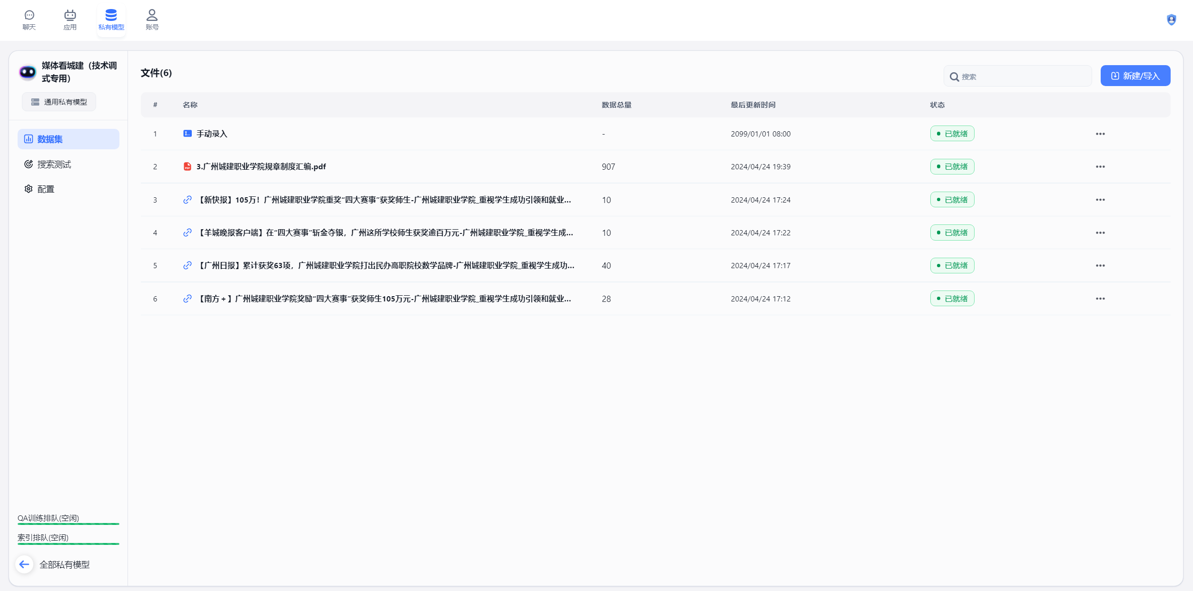Click the back arrow beside 全部私有模型
The image size is (1193, 591).
(x=24, y=564)
